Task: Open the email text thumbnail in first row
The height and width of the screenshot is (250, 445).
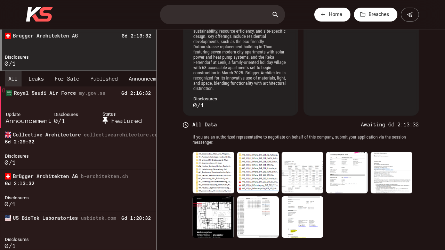Action: tap(391, 173)
